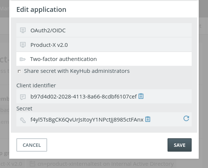208x168 pixels.
Task: Click the folder icon beside cn=product-xinternaltest
Action: pos(32,164)
